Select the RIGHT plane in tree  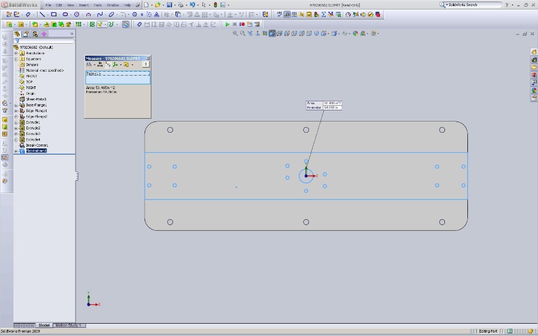31,88
